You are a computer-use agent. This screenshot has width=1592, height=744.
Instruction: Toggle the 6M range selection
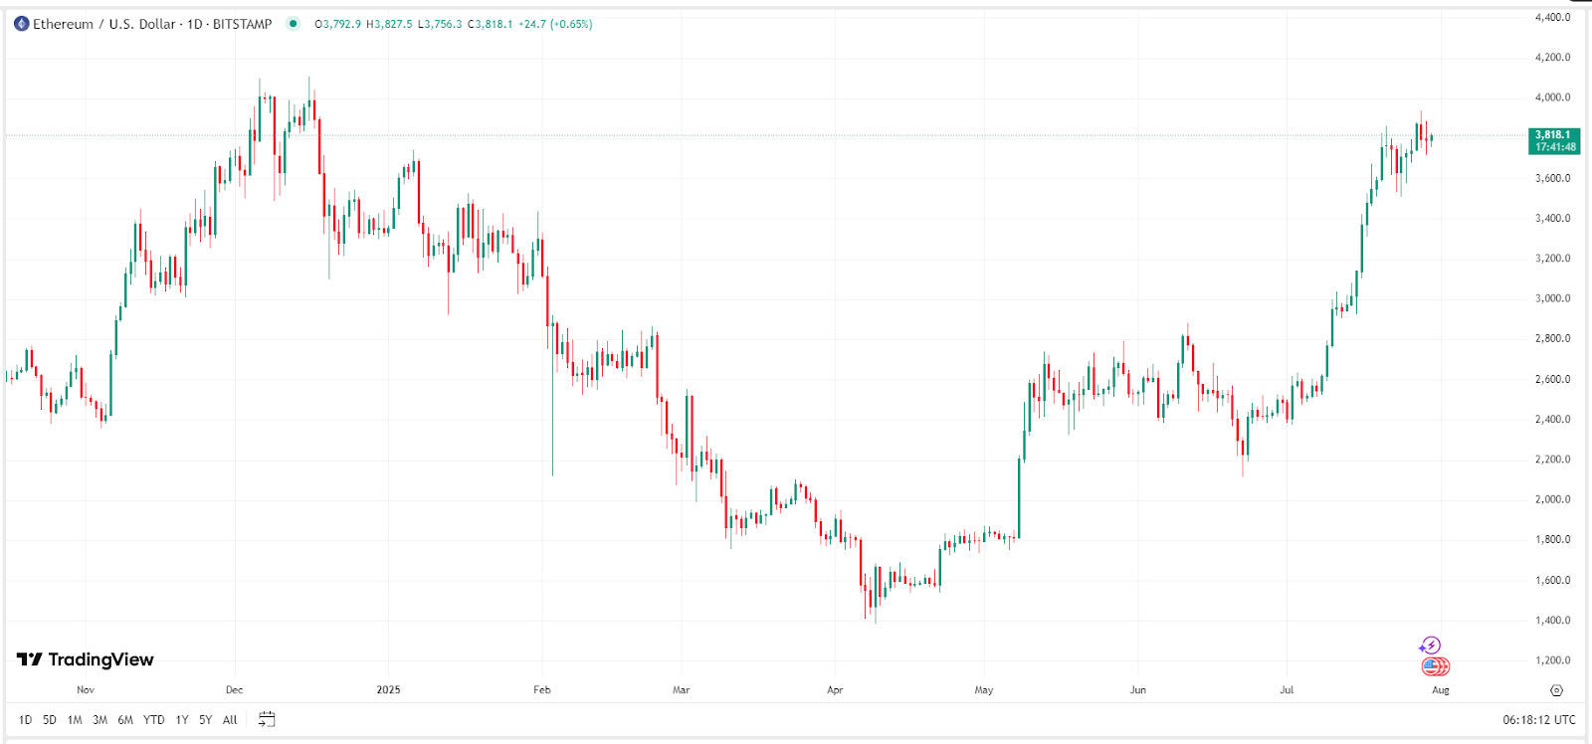point(123,719)
